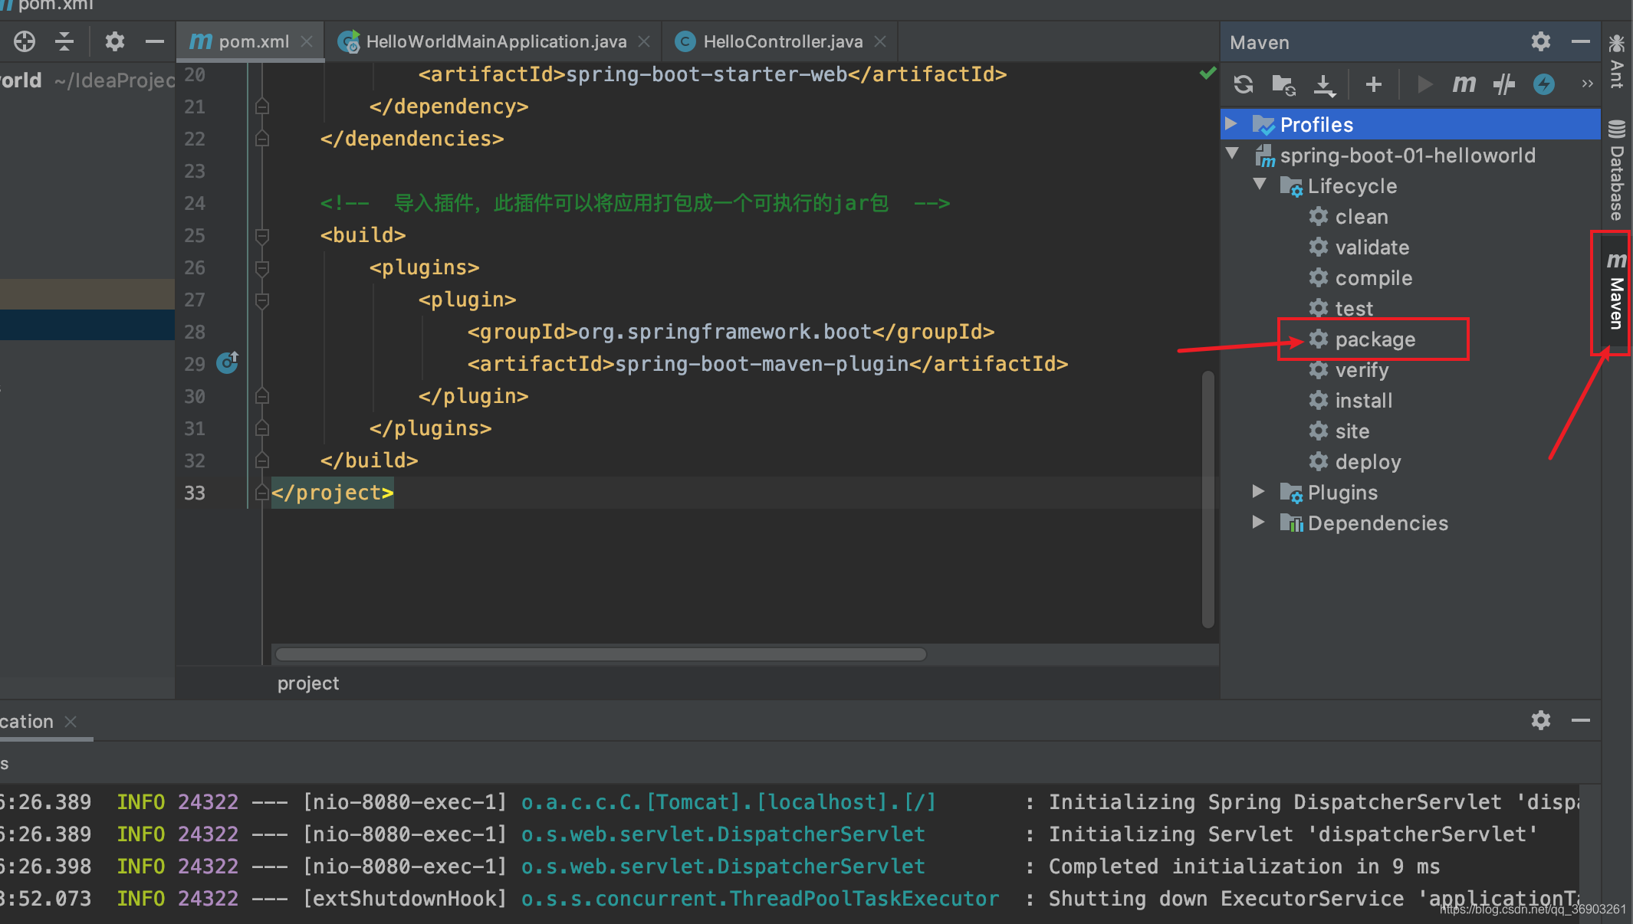Click the Add Maven Projects plus icon
This screenshot has height=924, width=1633.
tap(1374, 84)
